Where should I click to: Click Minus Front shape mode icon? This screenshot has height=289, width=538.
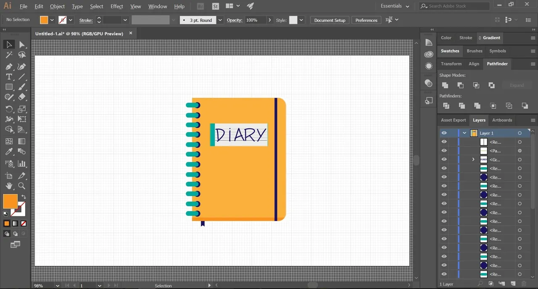point(461,85)
